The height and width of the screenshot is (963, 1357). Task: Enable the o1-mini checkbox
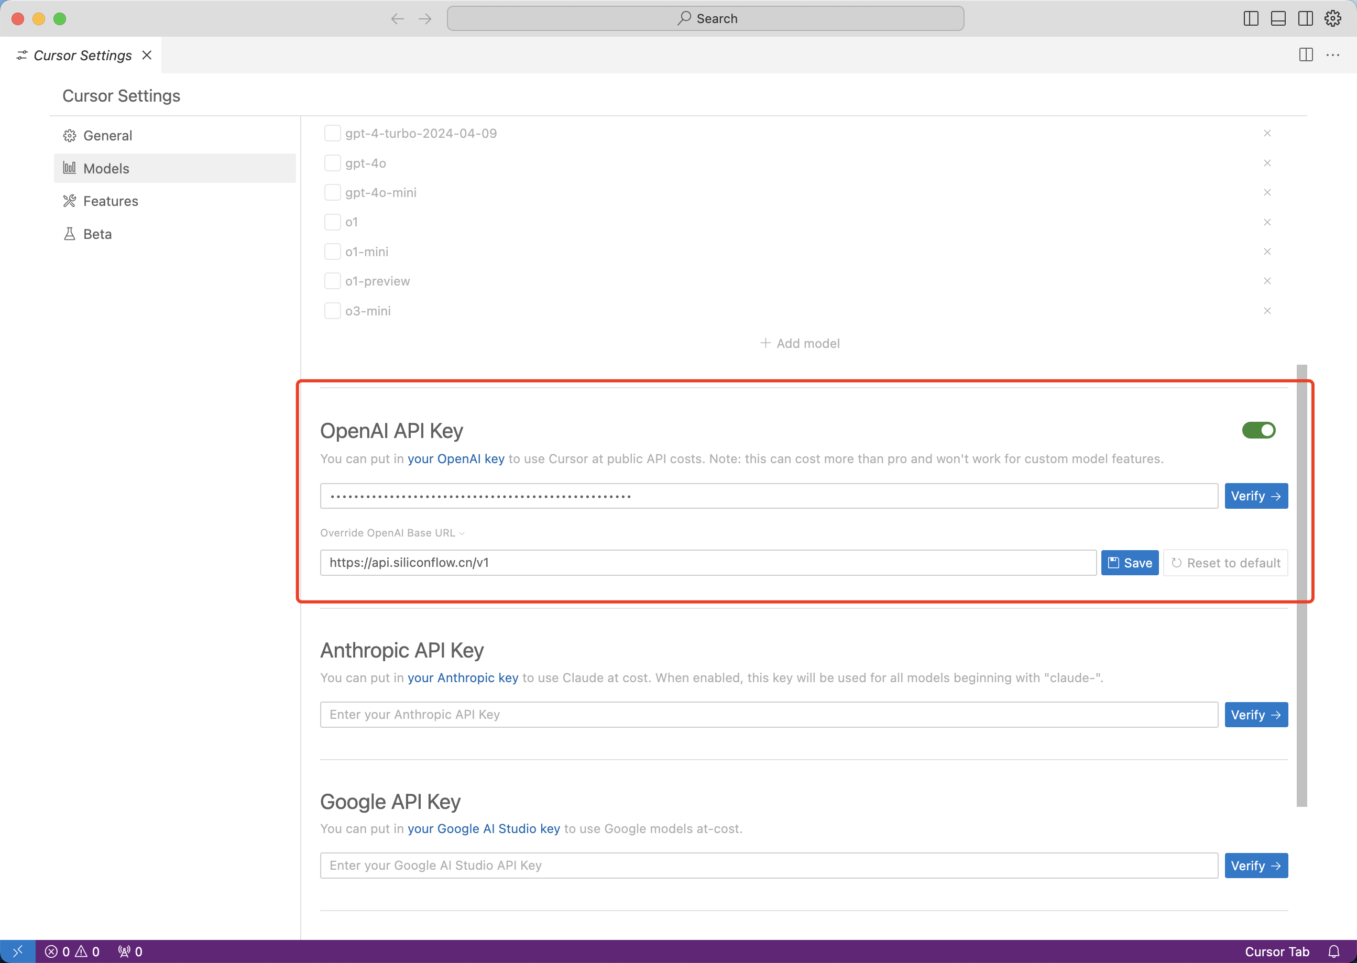point(333,252)
